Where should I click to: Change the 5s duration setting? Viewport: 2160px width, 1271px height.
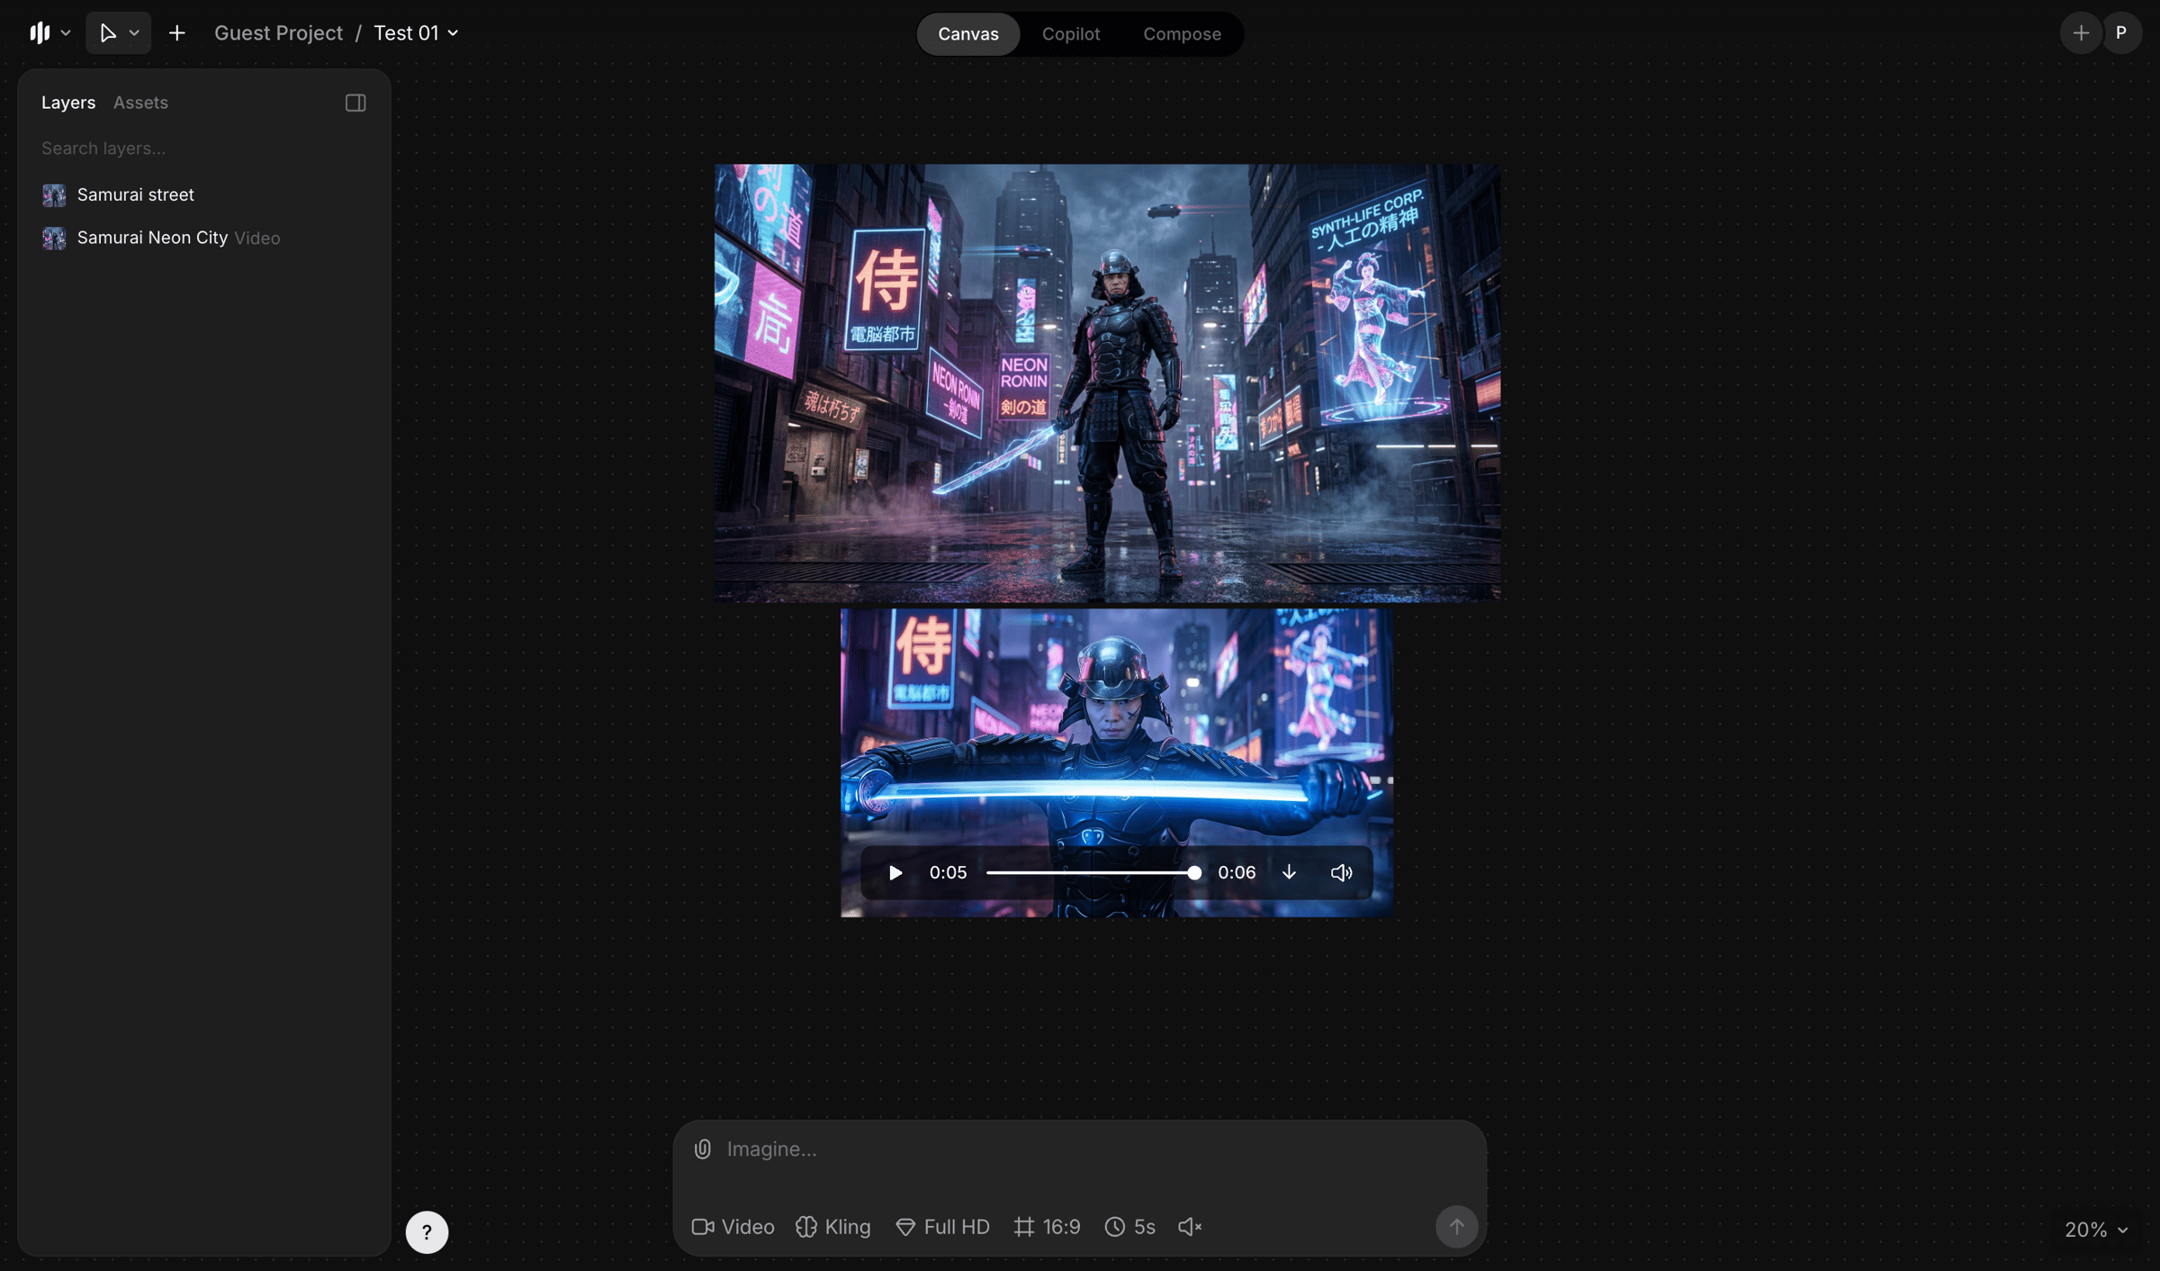point(1129,1227)
